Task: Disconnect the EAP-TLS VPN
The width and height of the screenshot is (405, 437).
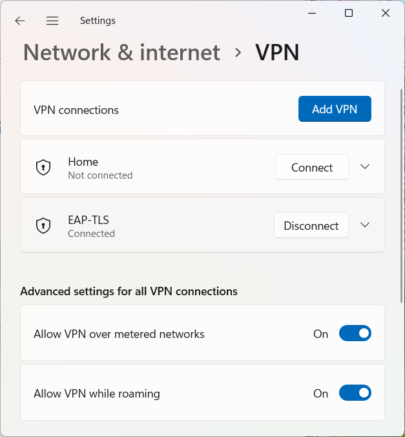Action: tap(311, 225)
